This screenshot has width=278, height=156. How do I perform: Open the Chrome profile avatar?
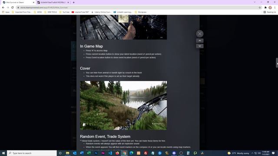click(x=270, y=8)
